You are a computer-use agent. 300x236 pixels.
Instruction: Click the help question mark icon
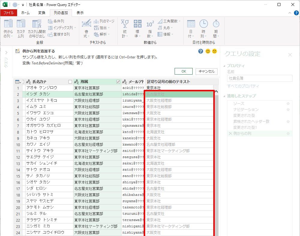[201, 51]
